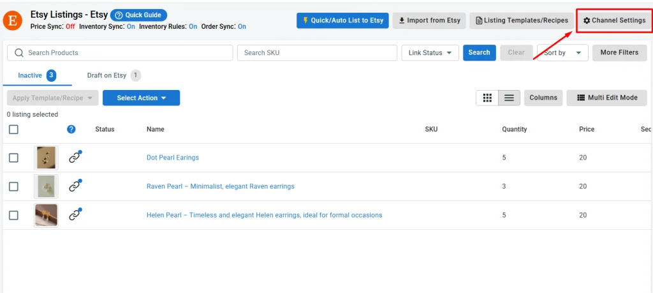The width and height of the screenshot is (653, 293).
Task: Click the Price column header
Action: click(x=587, y=129)
